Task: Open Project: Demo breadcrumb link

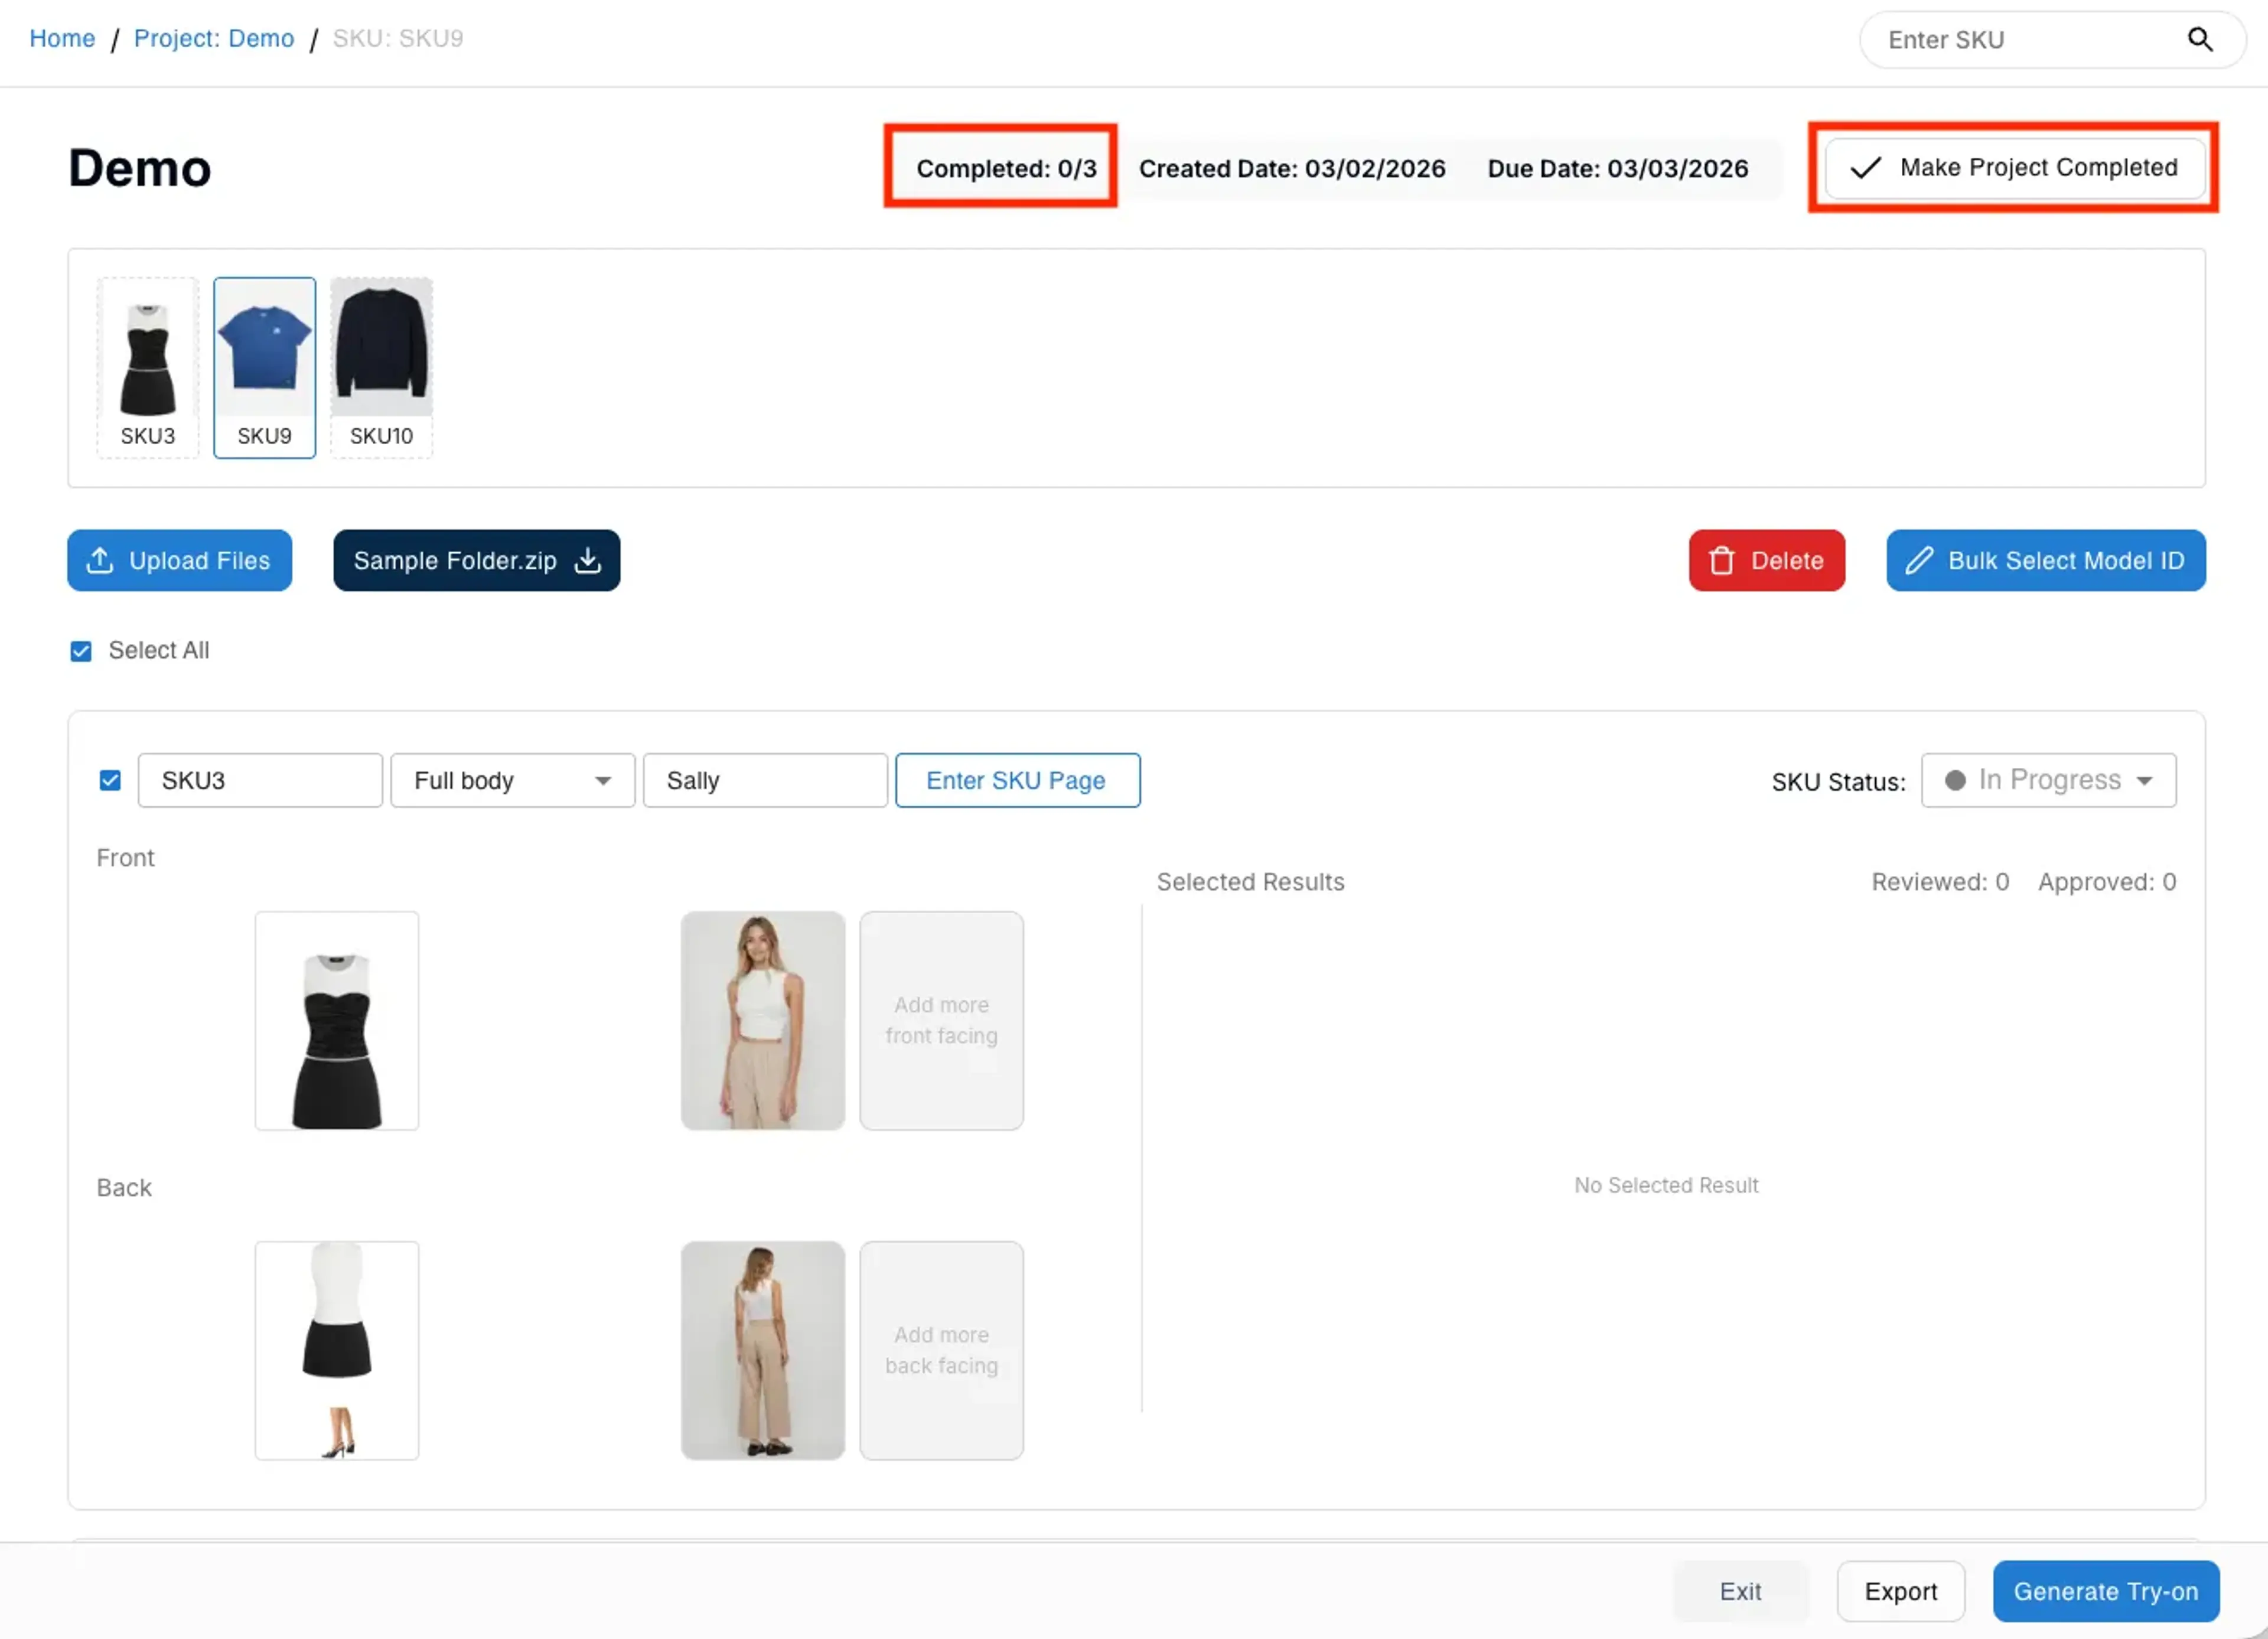Action: click(214, 39)
